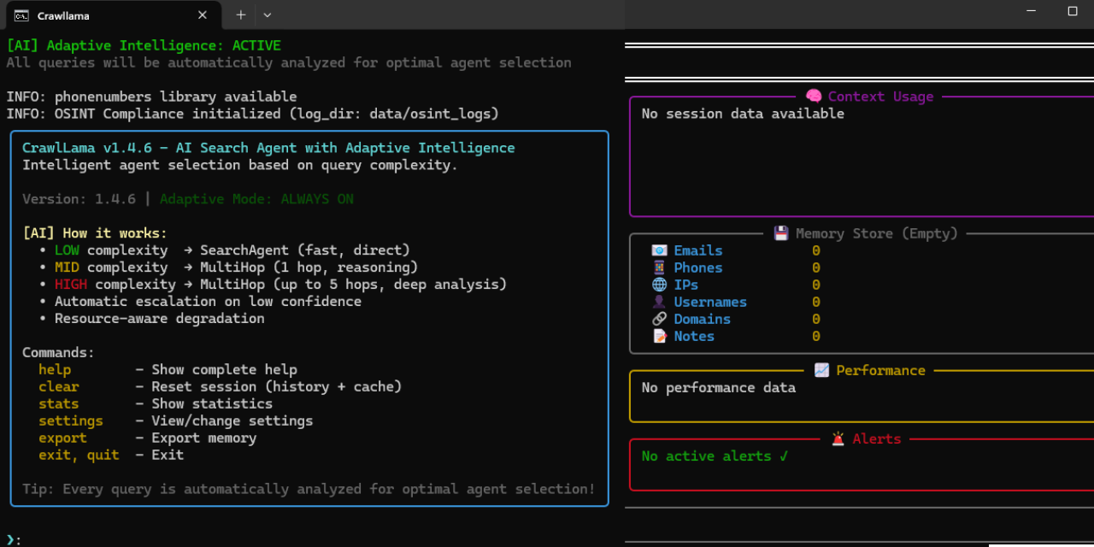Click the 'Commands:' heading
The image size is (1094, 547).
tap(58, 353)
